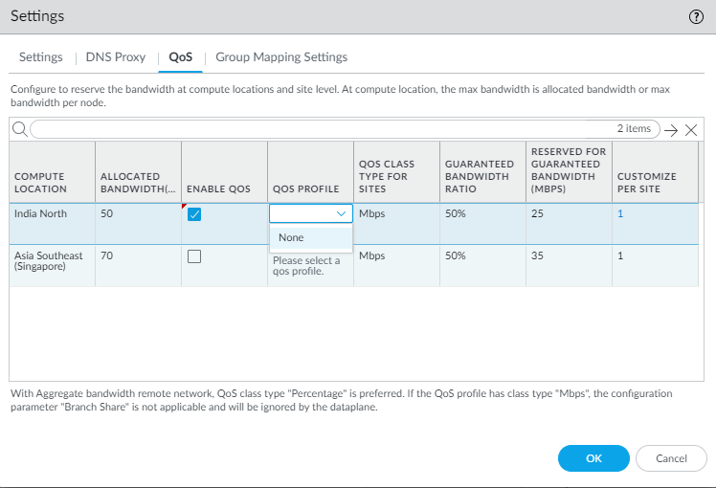Click the OK button
This screenshot has height=488, width=716.
click(593, 458)
